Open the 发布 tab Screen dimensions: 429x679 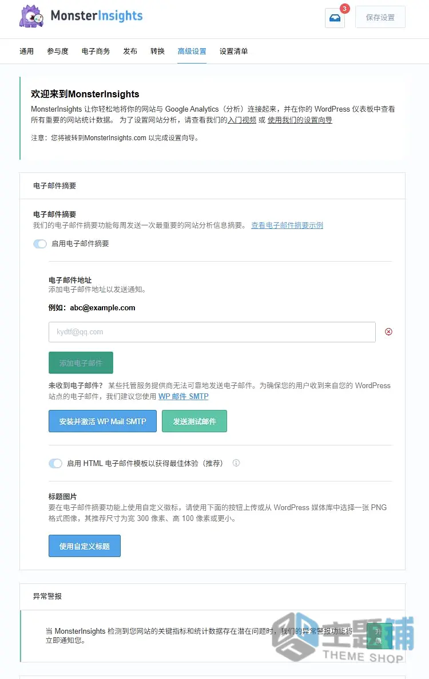click(130, 51)
